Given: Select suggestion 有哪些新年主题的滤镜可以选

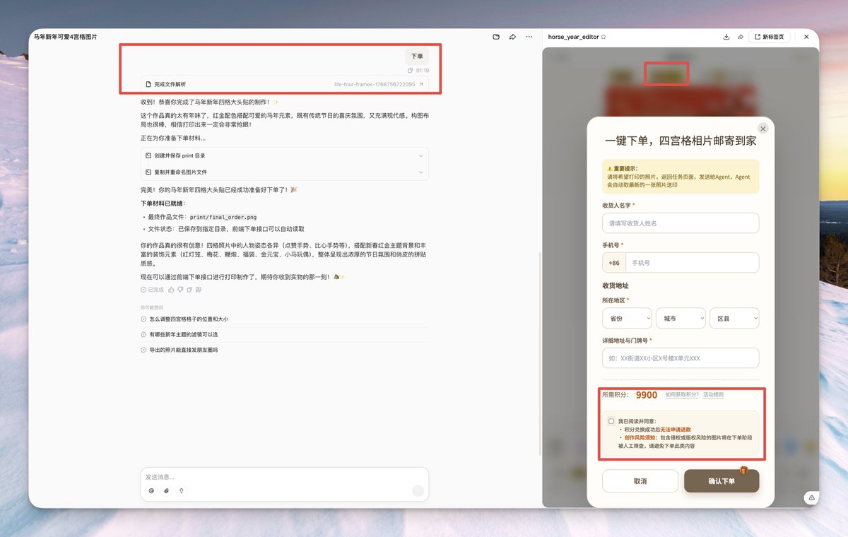Looking at the screenshot, I should click(x=285, y=334).
